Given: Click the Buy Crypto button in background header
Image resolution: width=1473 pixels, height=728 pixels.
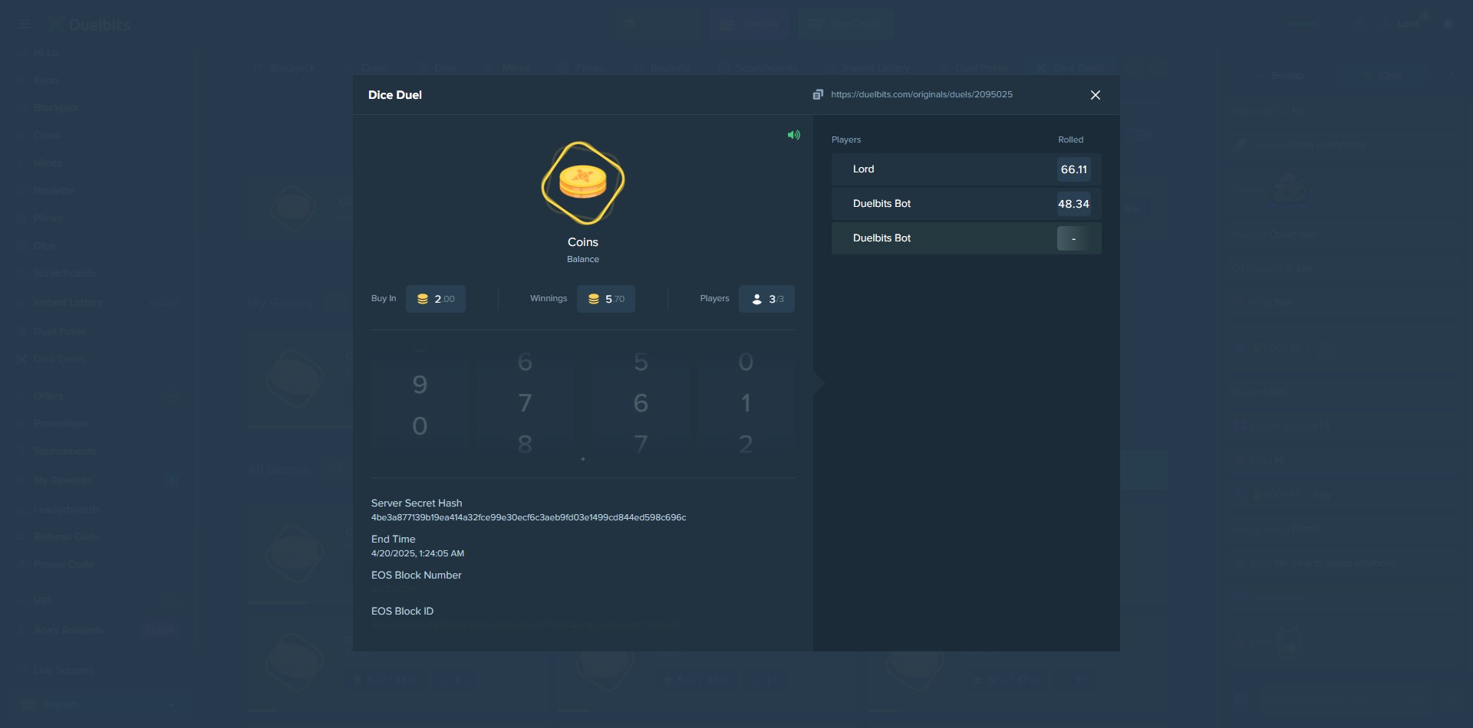Looking at the screenshot, I should coord(846,25).
